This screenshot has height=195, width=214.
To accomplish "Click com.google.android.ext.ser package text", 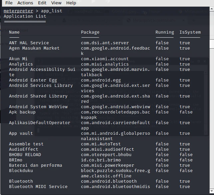I will click(115, 86).
